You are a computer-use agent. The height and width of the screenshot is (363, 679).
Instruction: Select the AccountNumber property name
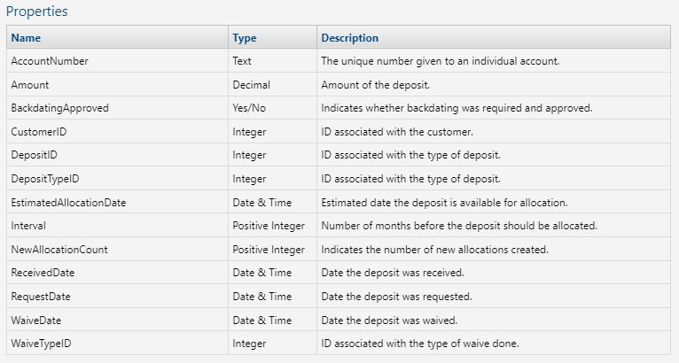(50, 61)
